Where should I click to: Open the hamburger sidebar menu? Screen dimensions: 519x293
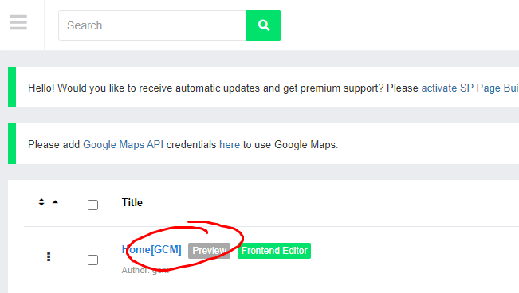[x=18, y=22]
